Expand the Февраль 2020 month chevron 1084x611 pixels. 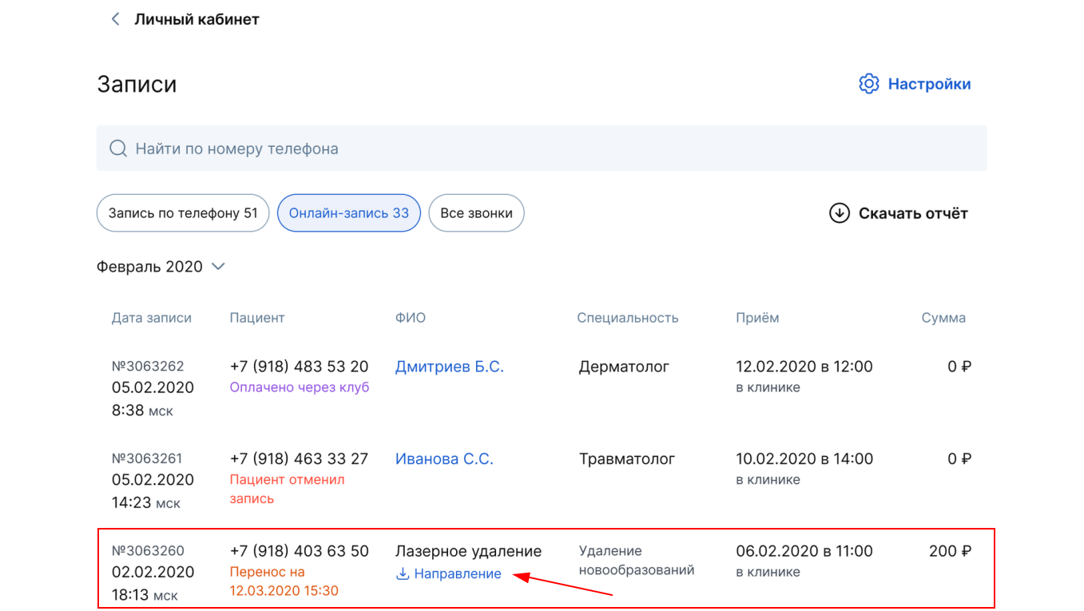[x=218, y=267]
